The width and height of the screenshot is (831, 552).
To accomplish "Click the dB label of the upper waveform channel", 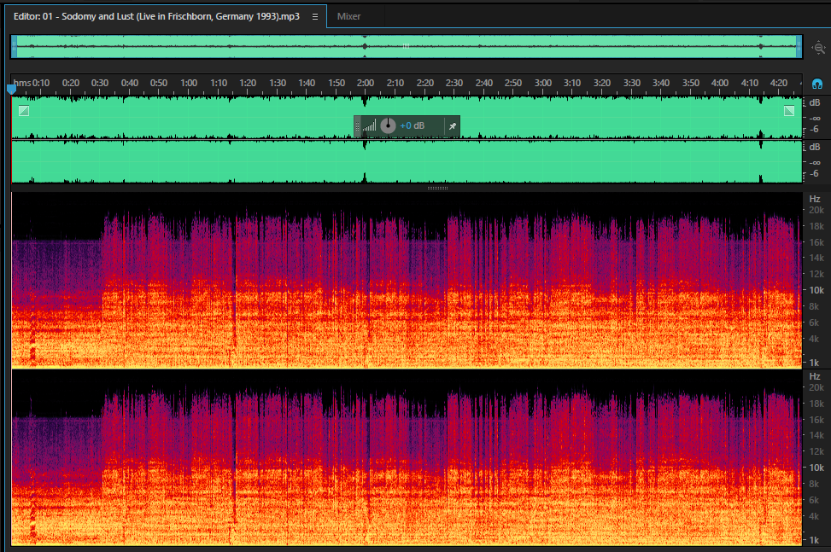I will pyautogui.click(x=815, y=102).
